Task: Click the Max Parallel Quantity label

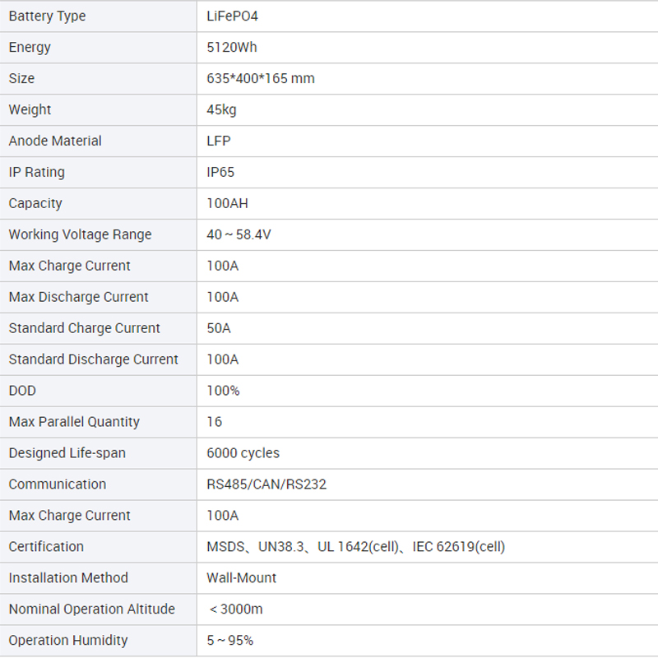Action: tap(74, 422)
